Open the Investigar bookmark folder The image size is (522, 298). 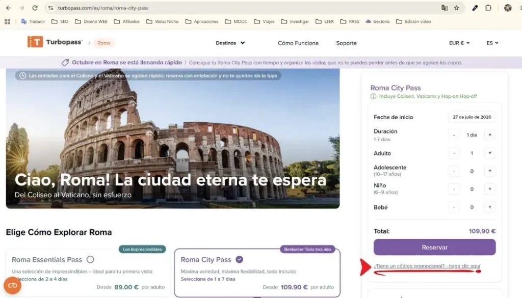(295, 21)
